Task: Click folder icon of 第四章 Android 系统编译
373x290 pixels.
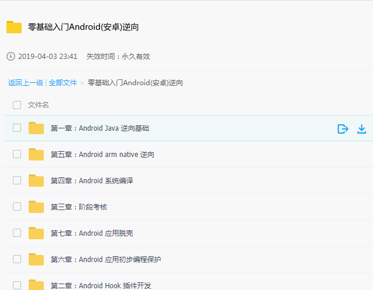Action: pos(36,180)
